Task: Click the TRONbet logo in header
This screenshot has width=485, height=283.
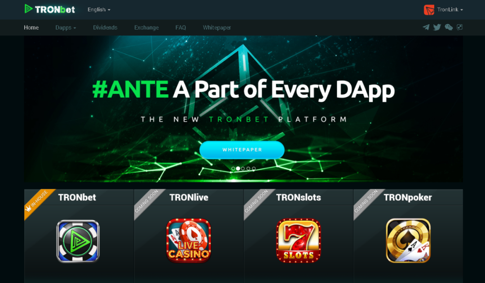Action: tap(50, 9)
